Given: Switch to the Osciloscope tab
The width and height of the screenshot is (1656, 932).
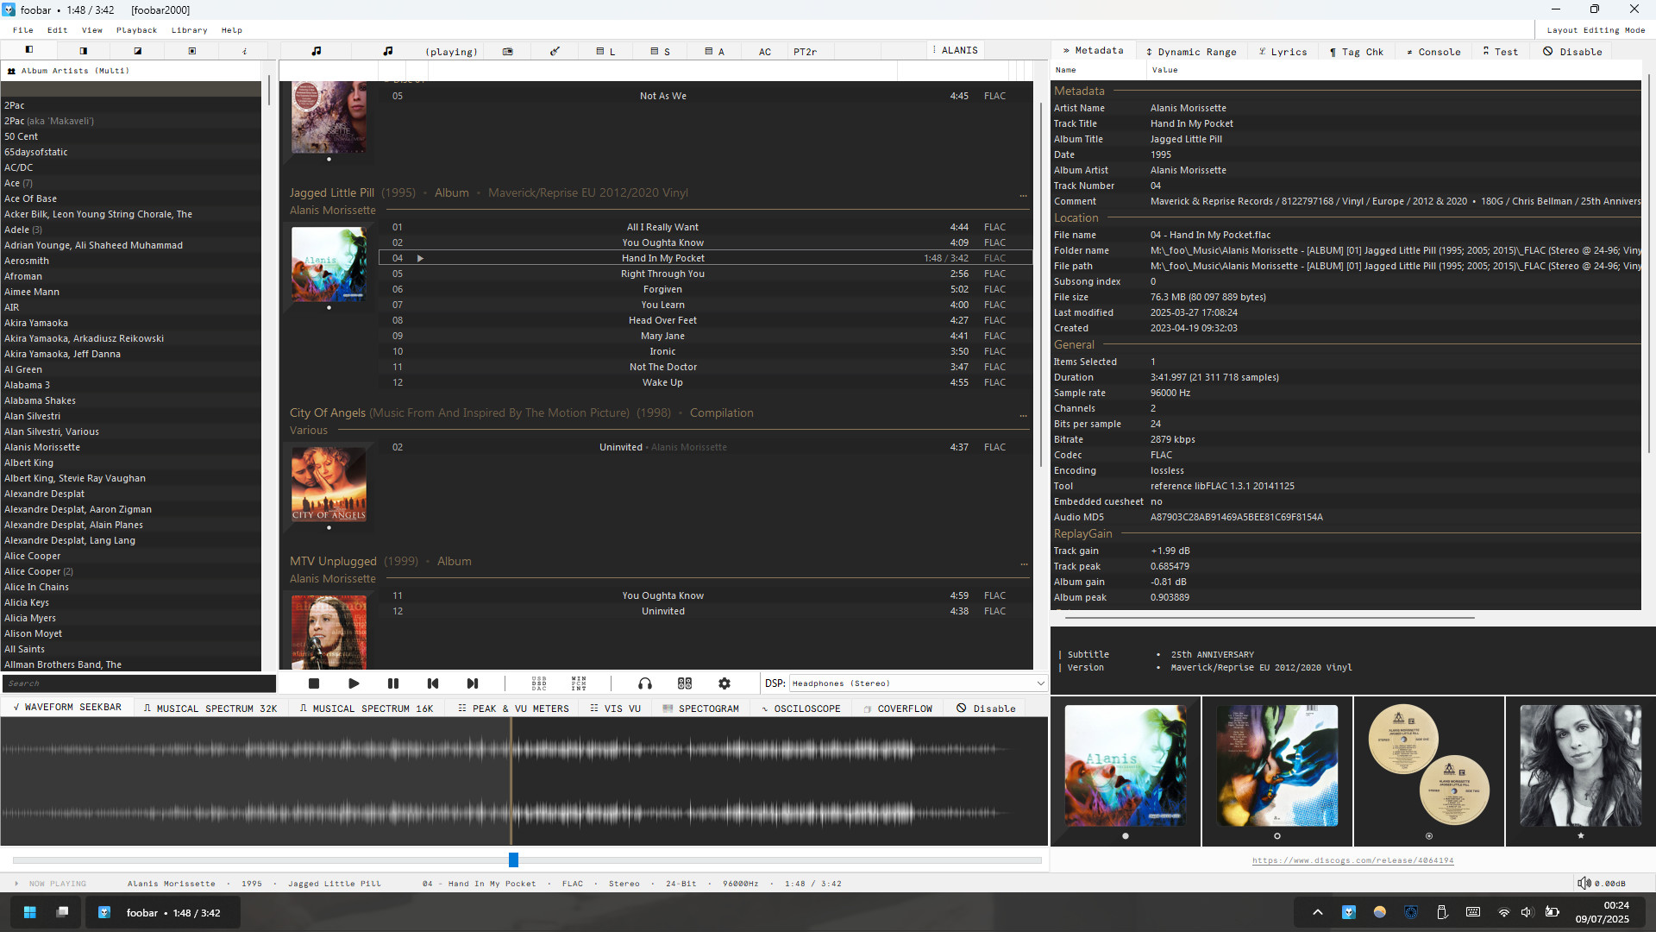Looking at the screenshot, I should (x=800, y=708).
